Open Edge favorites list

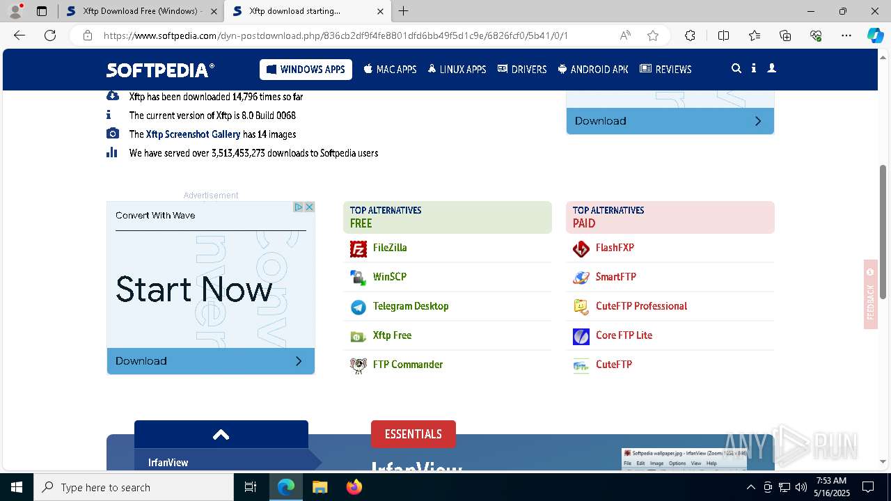click(x=755, y=35)
